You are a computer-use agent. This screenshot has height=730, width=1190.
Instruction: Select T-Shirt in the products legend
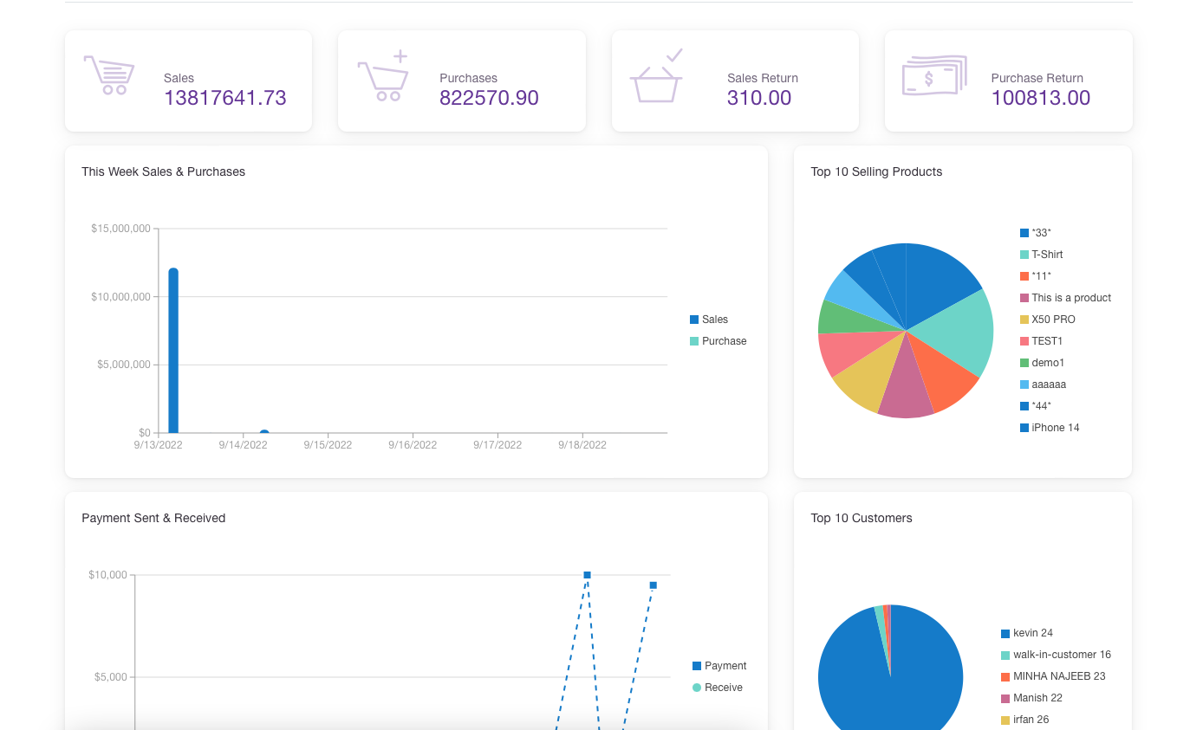coord(1046,255)
